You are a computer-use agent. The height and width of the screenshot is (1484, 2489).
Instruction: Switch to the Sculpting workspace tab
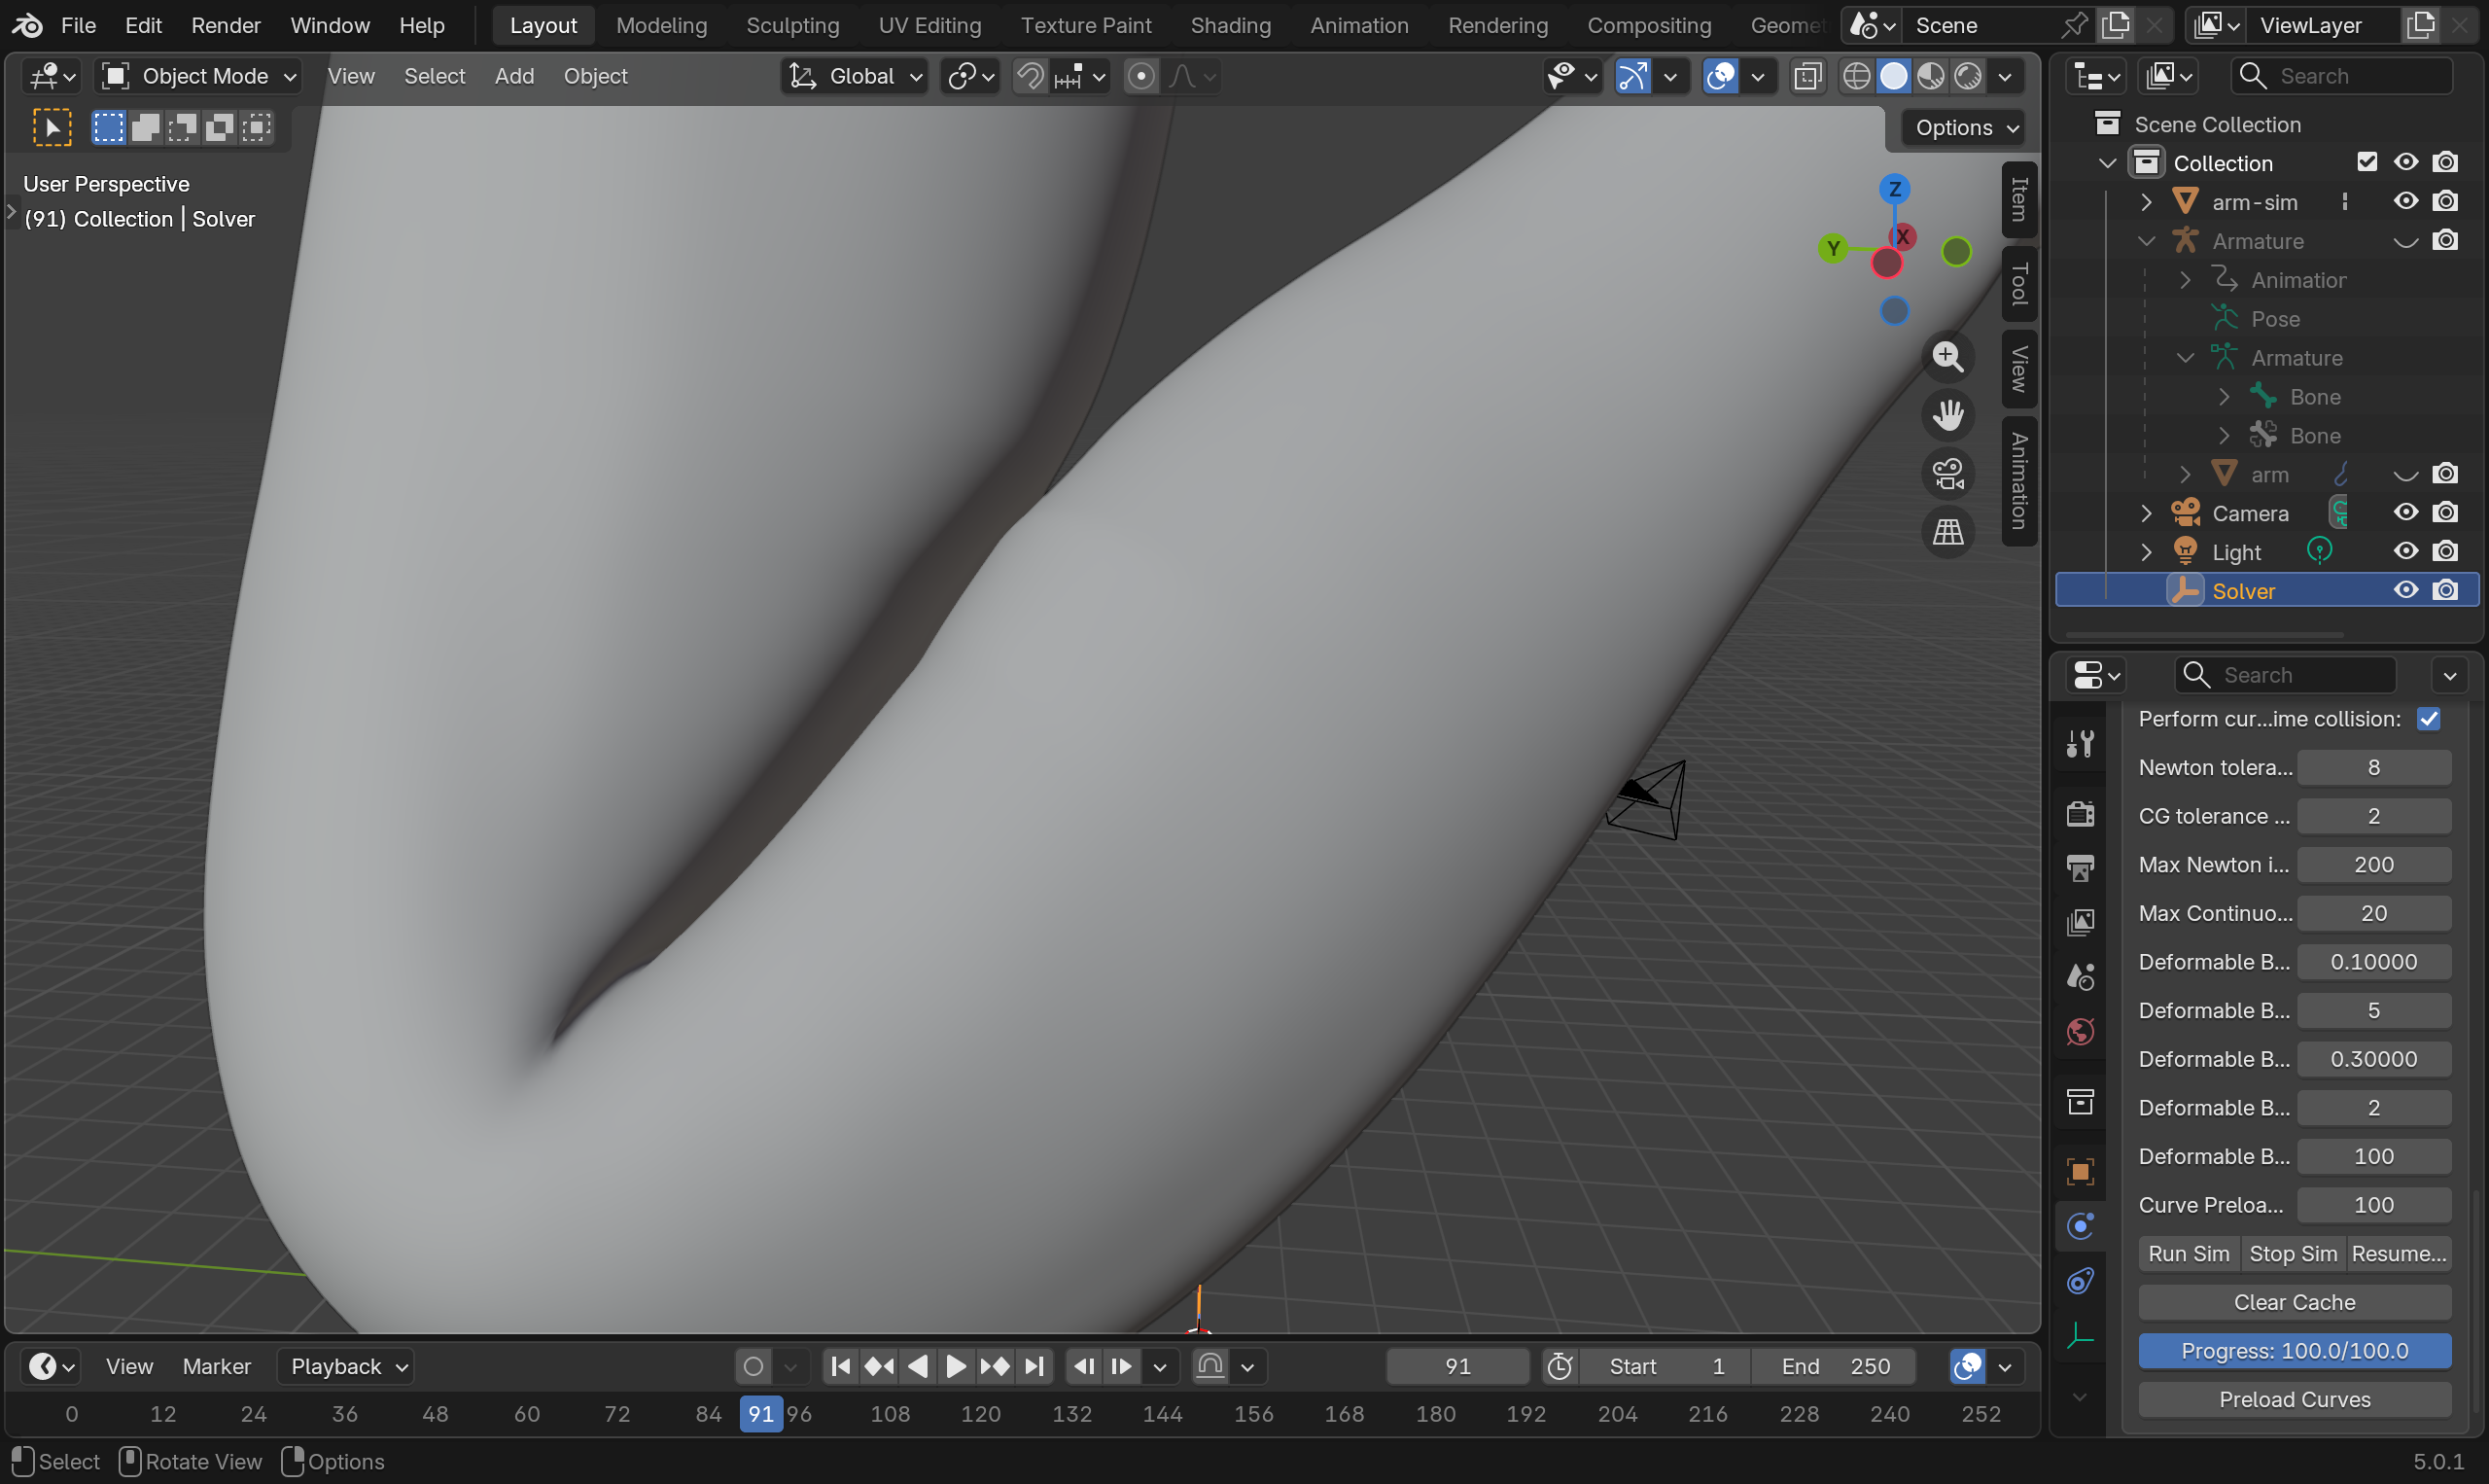[791, 25]
